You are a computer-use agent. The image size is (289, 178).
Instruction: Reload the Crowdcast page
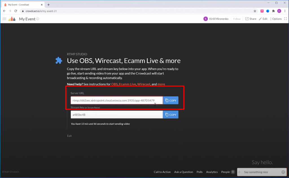[16, 11]
